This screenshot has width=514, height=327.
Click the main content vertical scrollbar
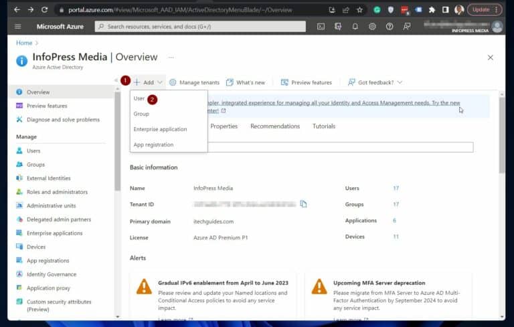[x=502, y=135]
